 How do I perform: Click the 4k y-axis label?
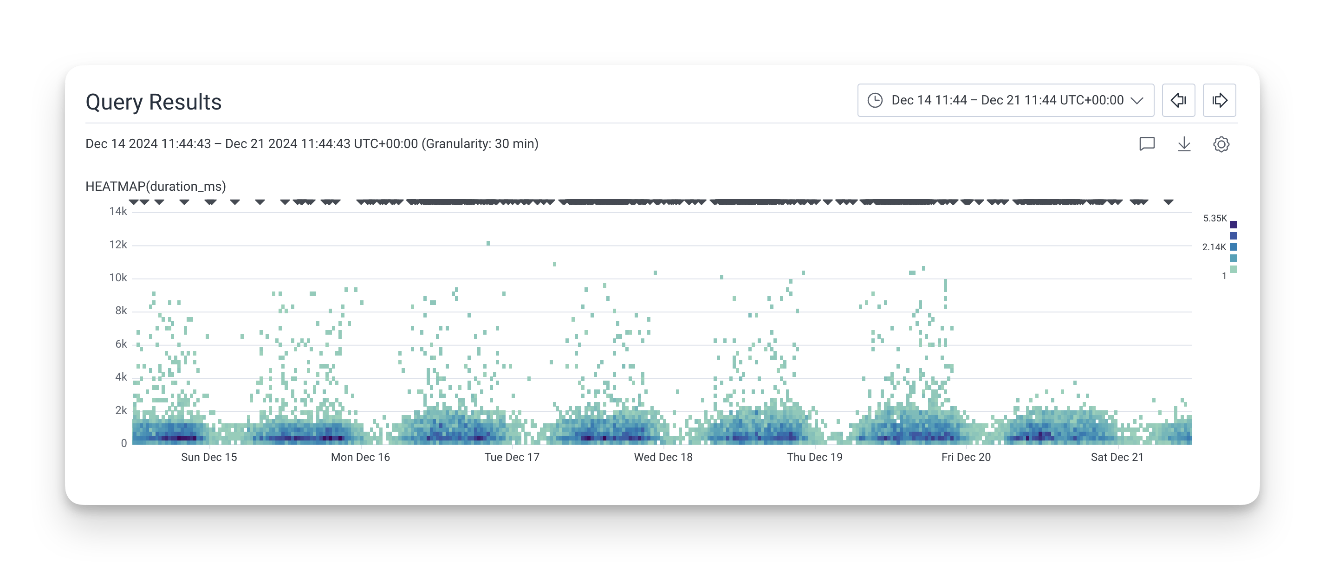point(121,377)
